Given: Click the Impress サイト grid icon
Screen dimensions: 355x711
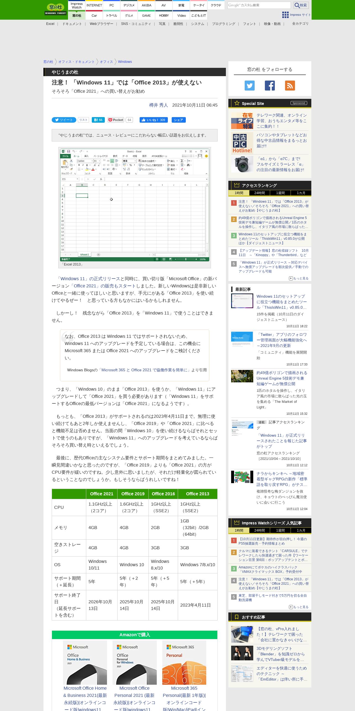Looking at the screenshot, I should (x=285, y=15).
